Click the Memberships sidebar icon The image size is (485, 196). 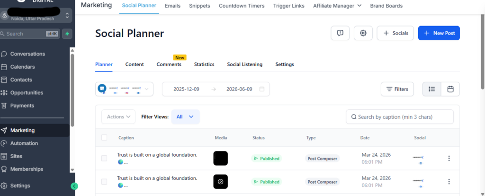4,169
